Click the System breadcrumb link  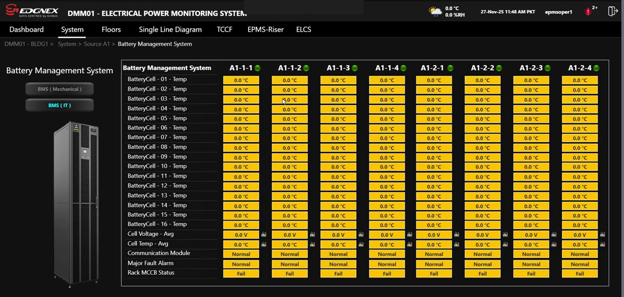pyautogui.click(x=67, y=44)
